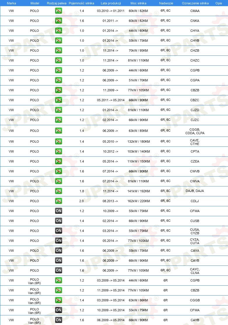
Task: Click the petrol icon in the CHZC row
Action: [x=59, y=60]
